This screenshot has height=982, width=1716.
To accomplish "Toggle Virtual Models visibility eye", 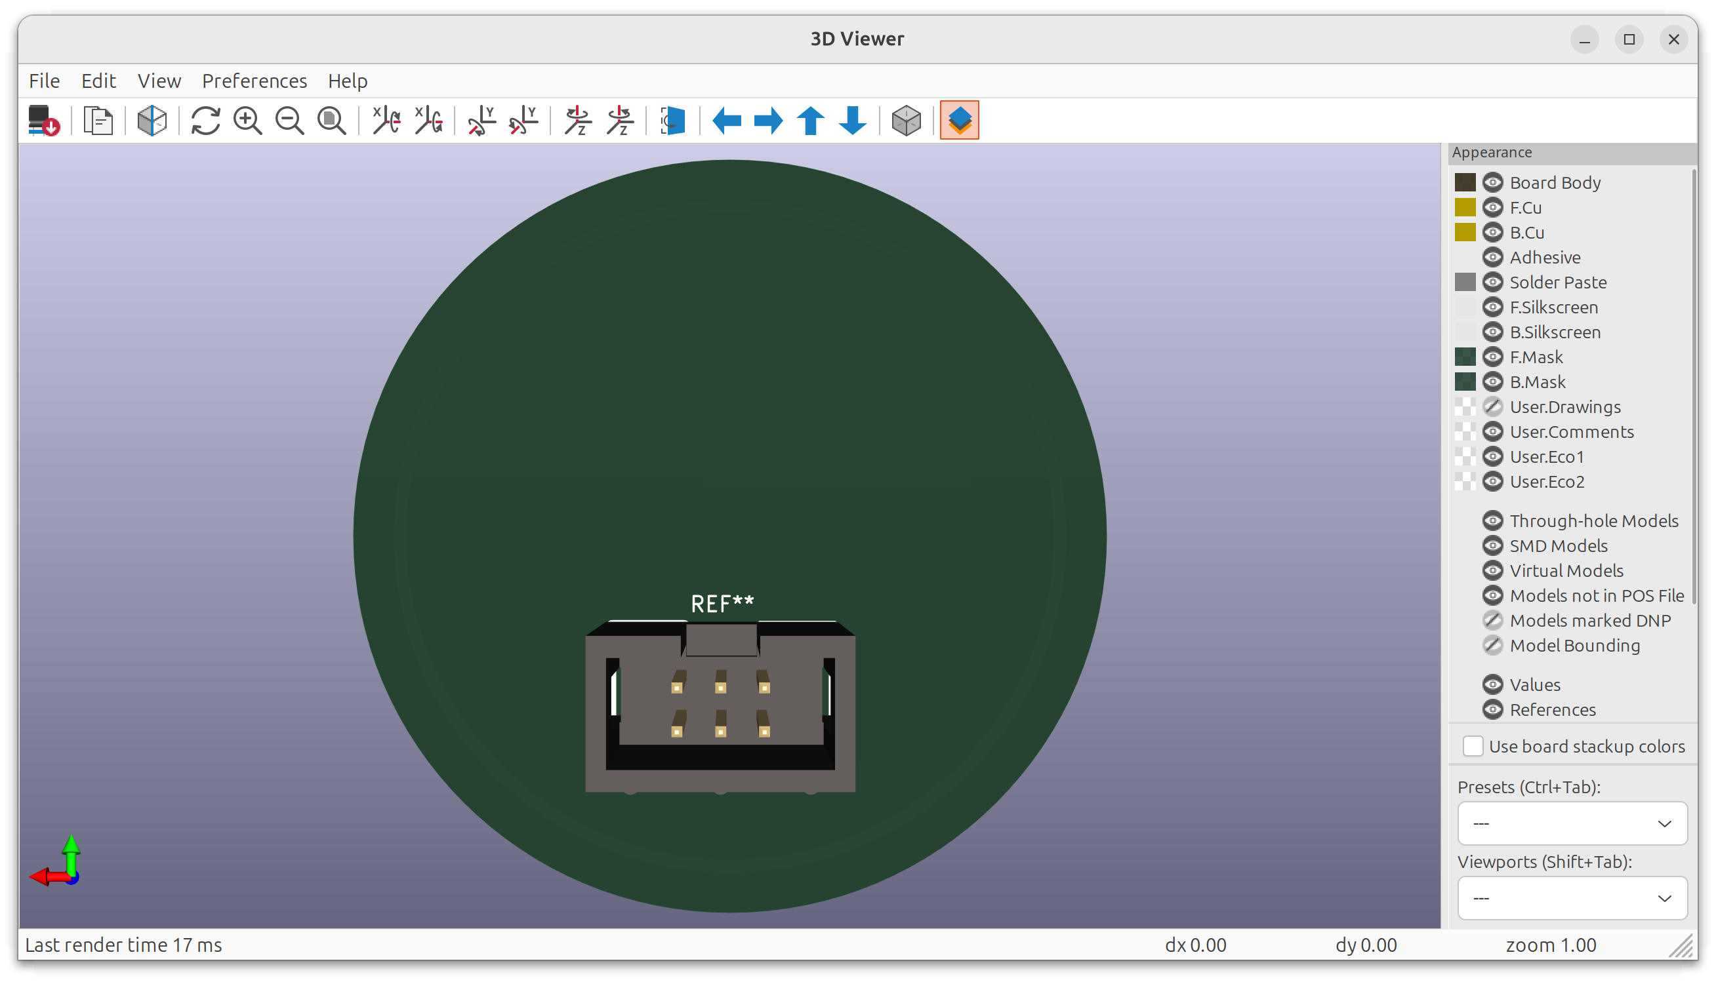I will coord(1492,571).
